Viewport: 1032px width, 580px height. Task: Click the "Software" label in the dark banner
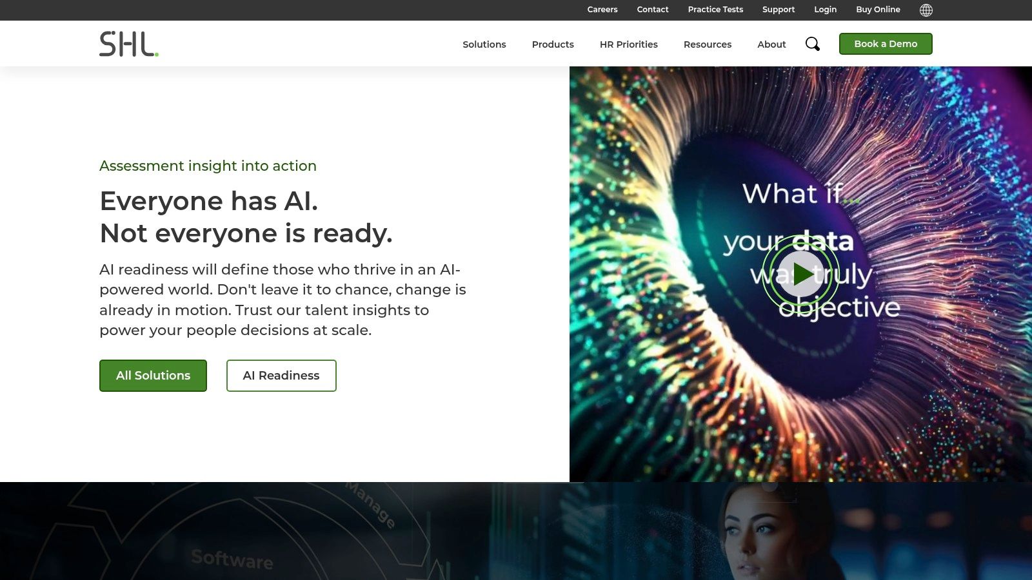[232, 559]
